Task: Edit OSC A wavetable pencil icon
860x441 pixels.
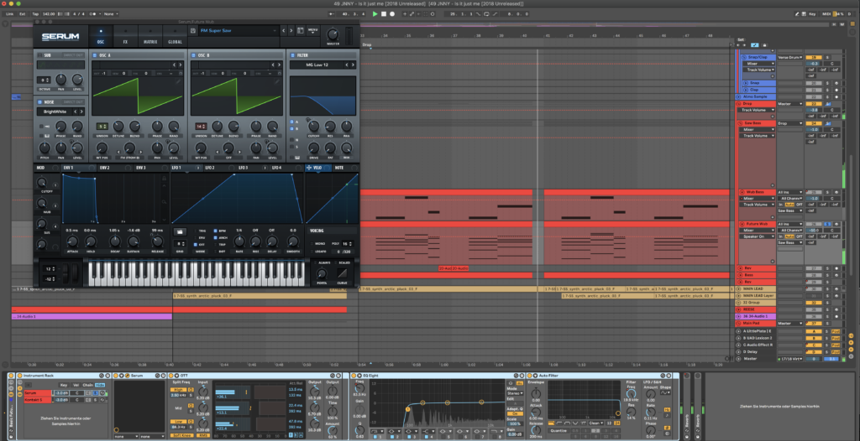Action: (178, 81)
